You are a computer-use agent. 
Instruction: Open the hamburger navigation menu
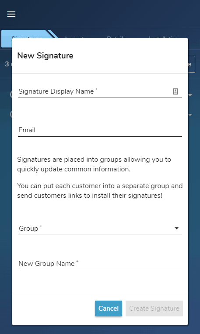(x=11, y=14)
